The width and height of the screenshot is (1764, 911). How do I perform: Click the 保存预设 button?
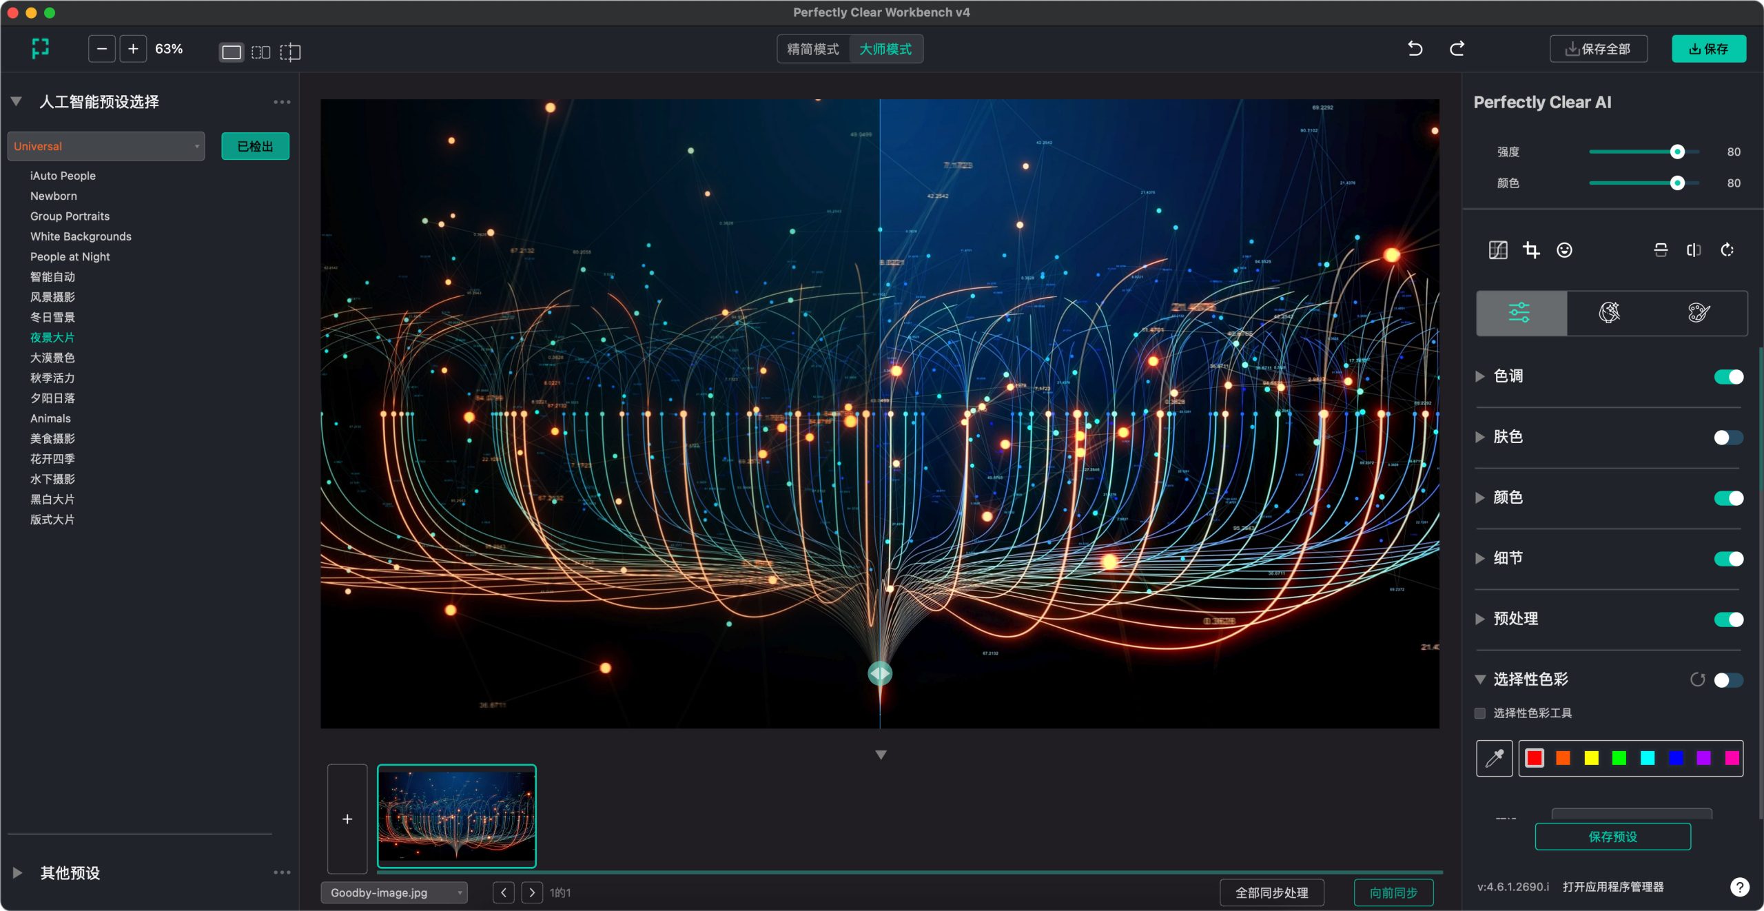(1612, 837)
